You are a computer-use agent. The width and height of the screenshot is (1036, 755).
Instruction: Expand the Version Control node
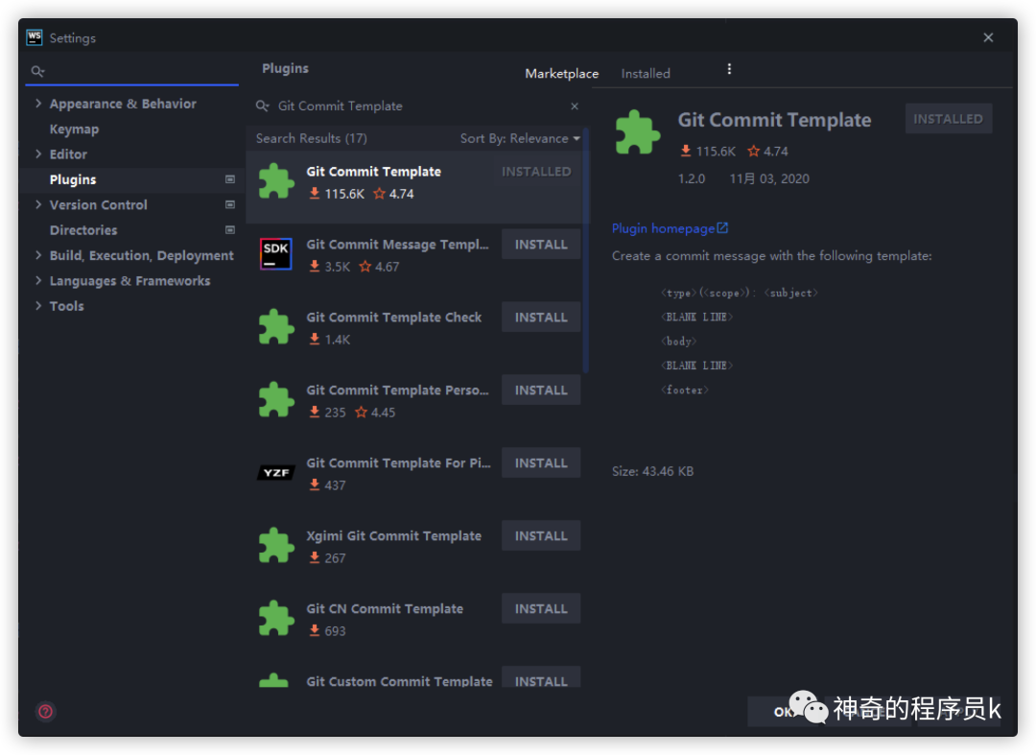(x=38, y=204)
